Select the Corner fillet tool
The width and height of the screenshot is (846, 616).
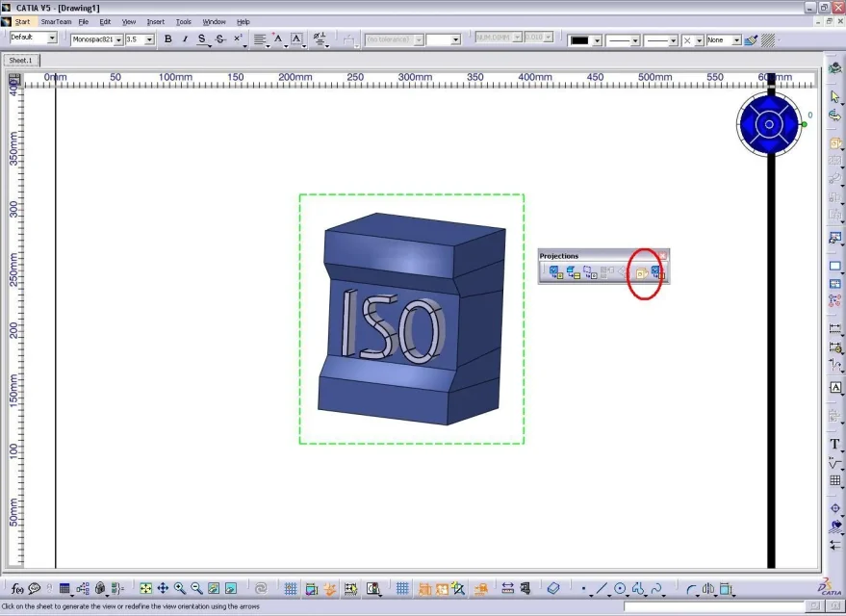[691, 588]
